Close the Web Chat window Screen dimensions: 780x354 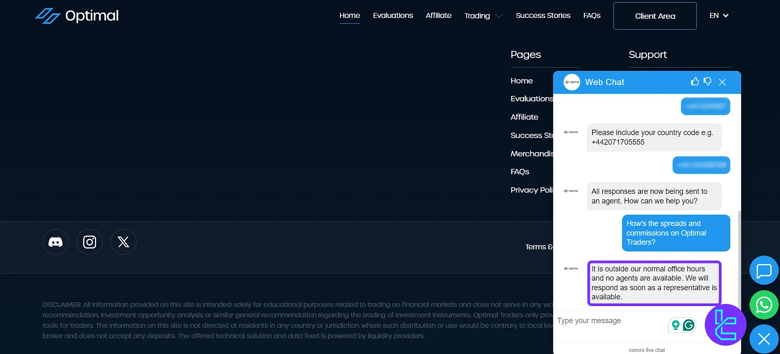722,82
